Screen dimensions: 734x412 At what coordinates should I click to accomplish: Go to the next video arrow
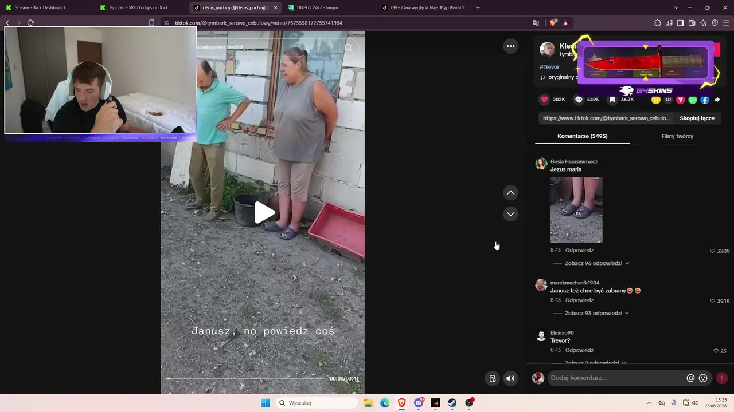(510, 214)
